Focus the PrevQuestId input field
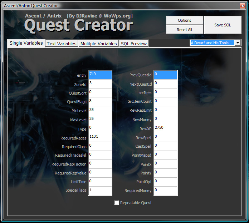249x223 pixels. pyautogui.click(x=166, y=75)
